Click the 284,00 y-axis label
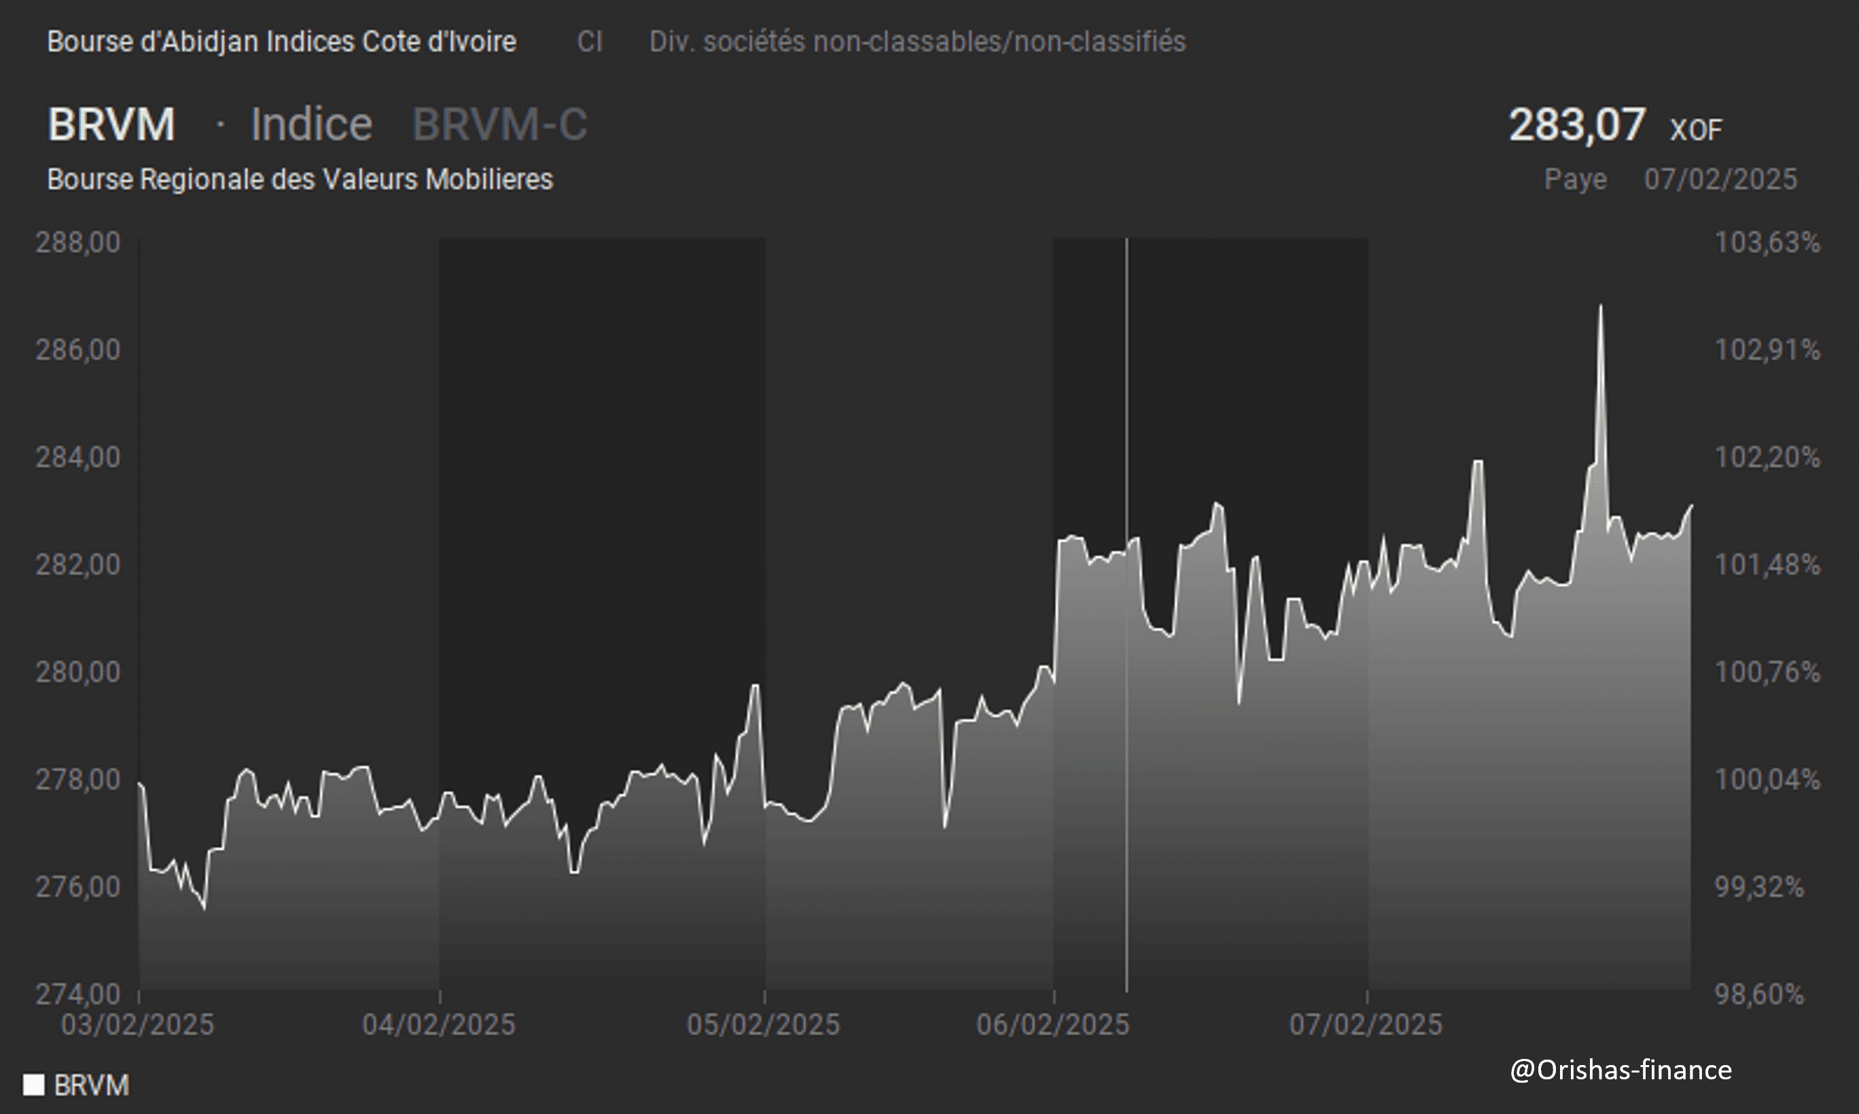The height and width of the screenshot is (1114, 1859). click(78, 457)
